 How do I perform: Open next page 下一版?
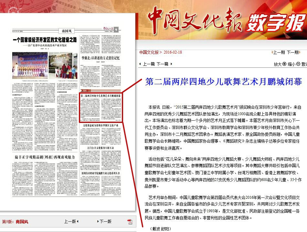point(106,221)
